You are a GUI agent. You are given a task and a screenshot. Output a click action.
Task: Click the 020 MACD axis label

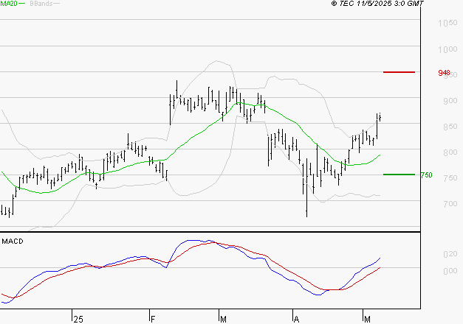coord(450,254)
